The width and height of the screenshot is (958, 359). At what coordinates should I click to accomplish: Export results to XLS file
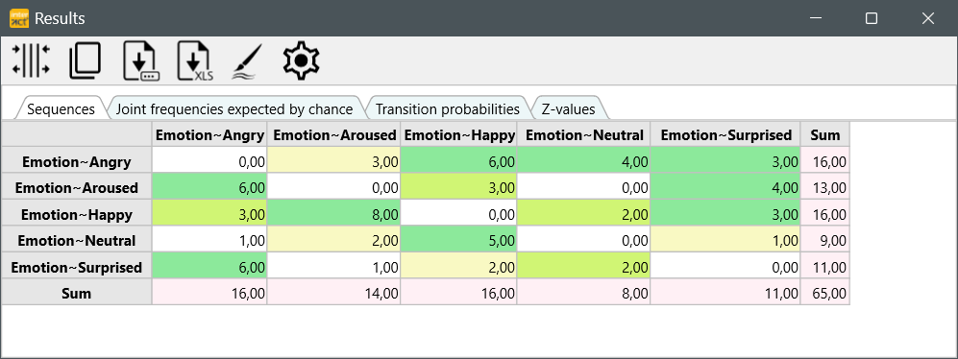point(195,61)
